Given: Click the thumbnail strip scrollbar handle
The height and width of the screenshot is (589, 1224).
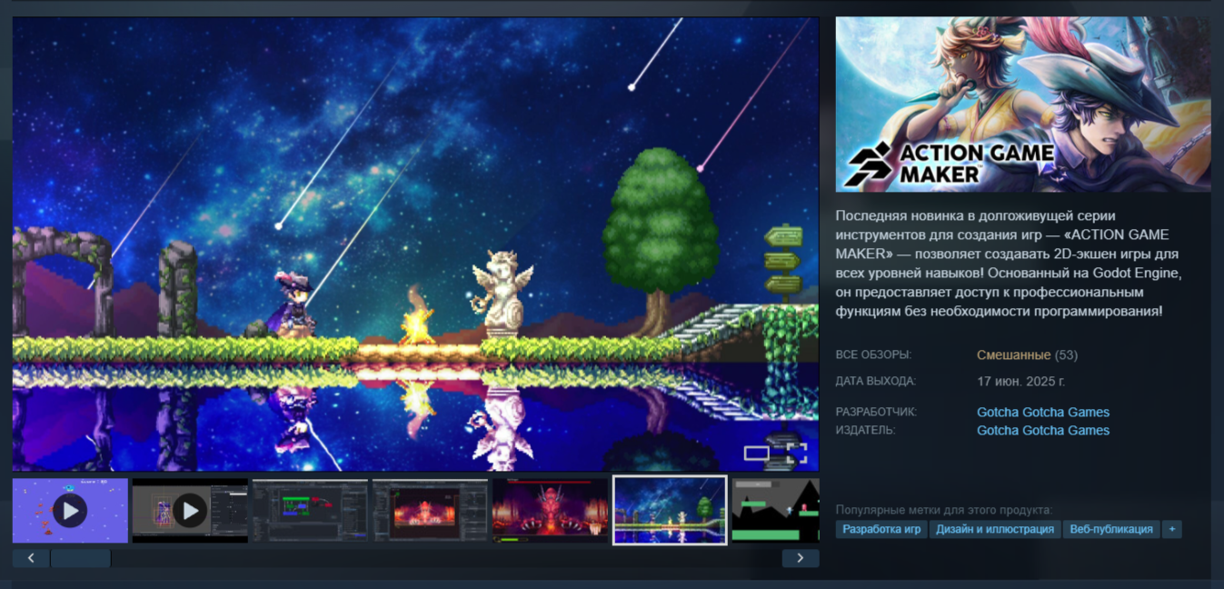Looking at the screenshot, I should point(81,558).
